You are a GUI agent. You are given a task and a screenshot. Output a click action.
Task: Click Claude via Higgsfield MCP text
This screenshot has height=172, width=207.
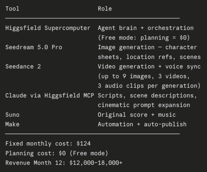tap(50, 95)
